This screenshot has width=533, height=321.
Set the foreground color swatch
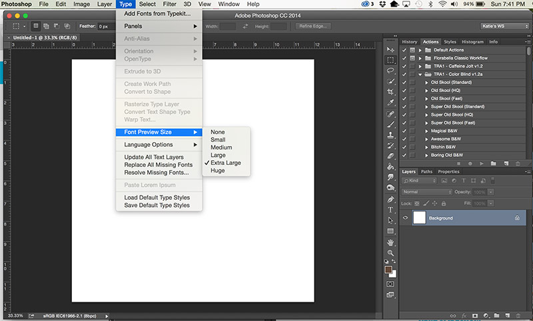click(388, 270)
